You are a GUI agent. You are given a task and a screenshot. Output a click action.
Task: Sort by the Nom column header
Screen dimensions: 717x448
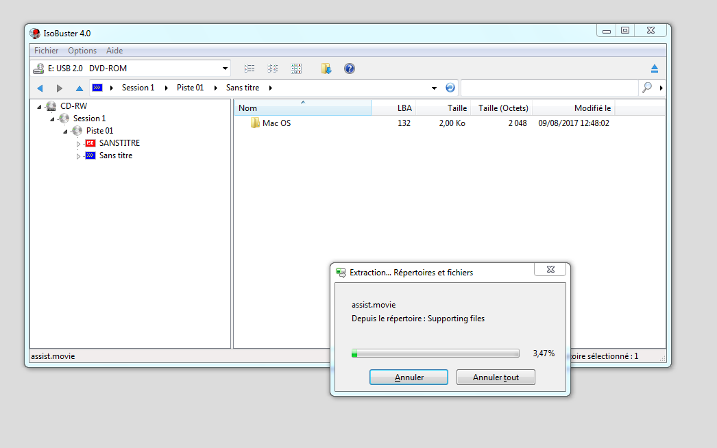pos(303,108)
